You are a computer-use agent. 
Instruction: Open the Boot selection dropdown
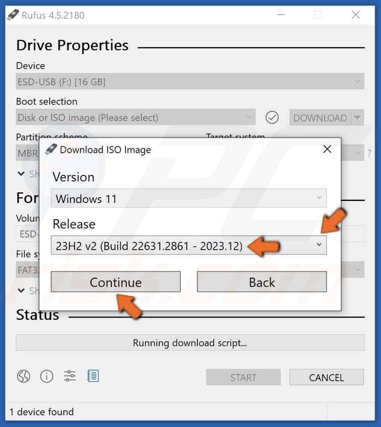[x=136, y=118]
